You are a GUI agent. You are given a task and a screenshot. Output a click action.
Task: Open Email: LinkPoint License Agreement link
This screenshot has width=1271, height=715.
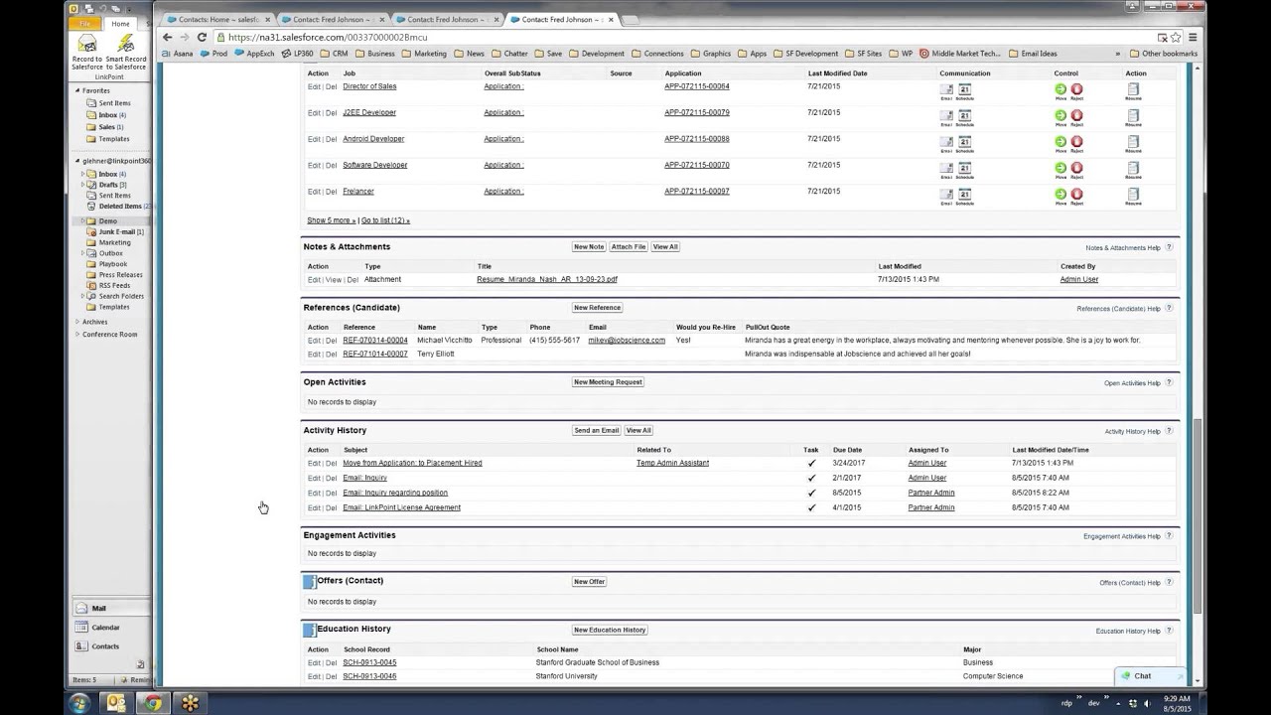[x=402, y=507]
